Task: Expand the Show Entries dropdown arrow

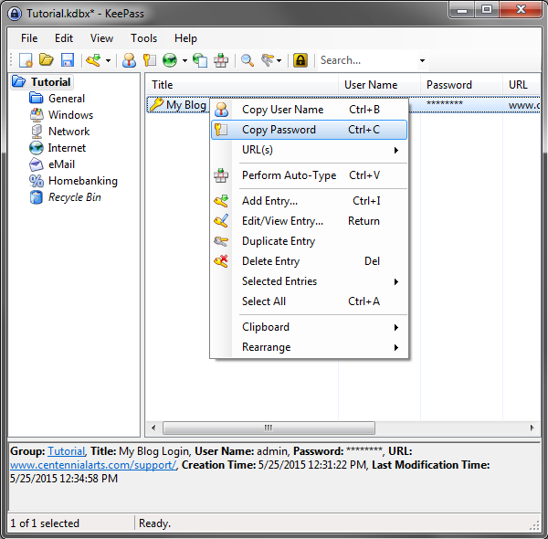Action: pos(279,60)
